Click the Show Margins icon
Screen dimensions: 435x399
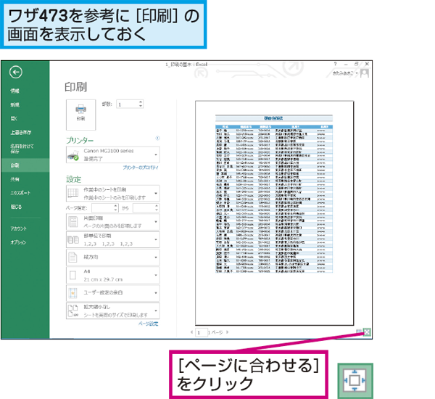tap(359, 332)
